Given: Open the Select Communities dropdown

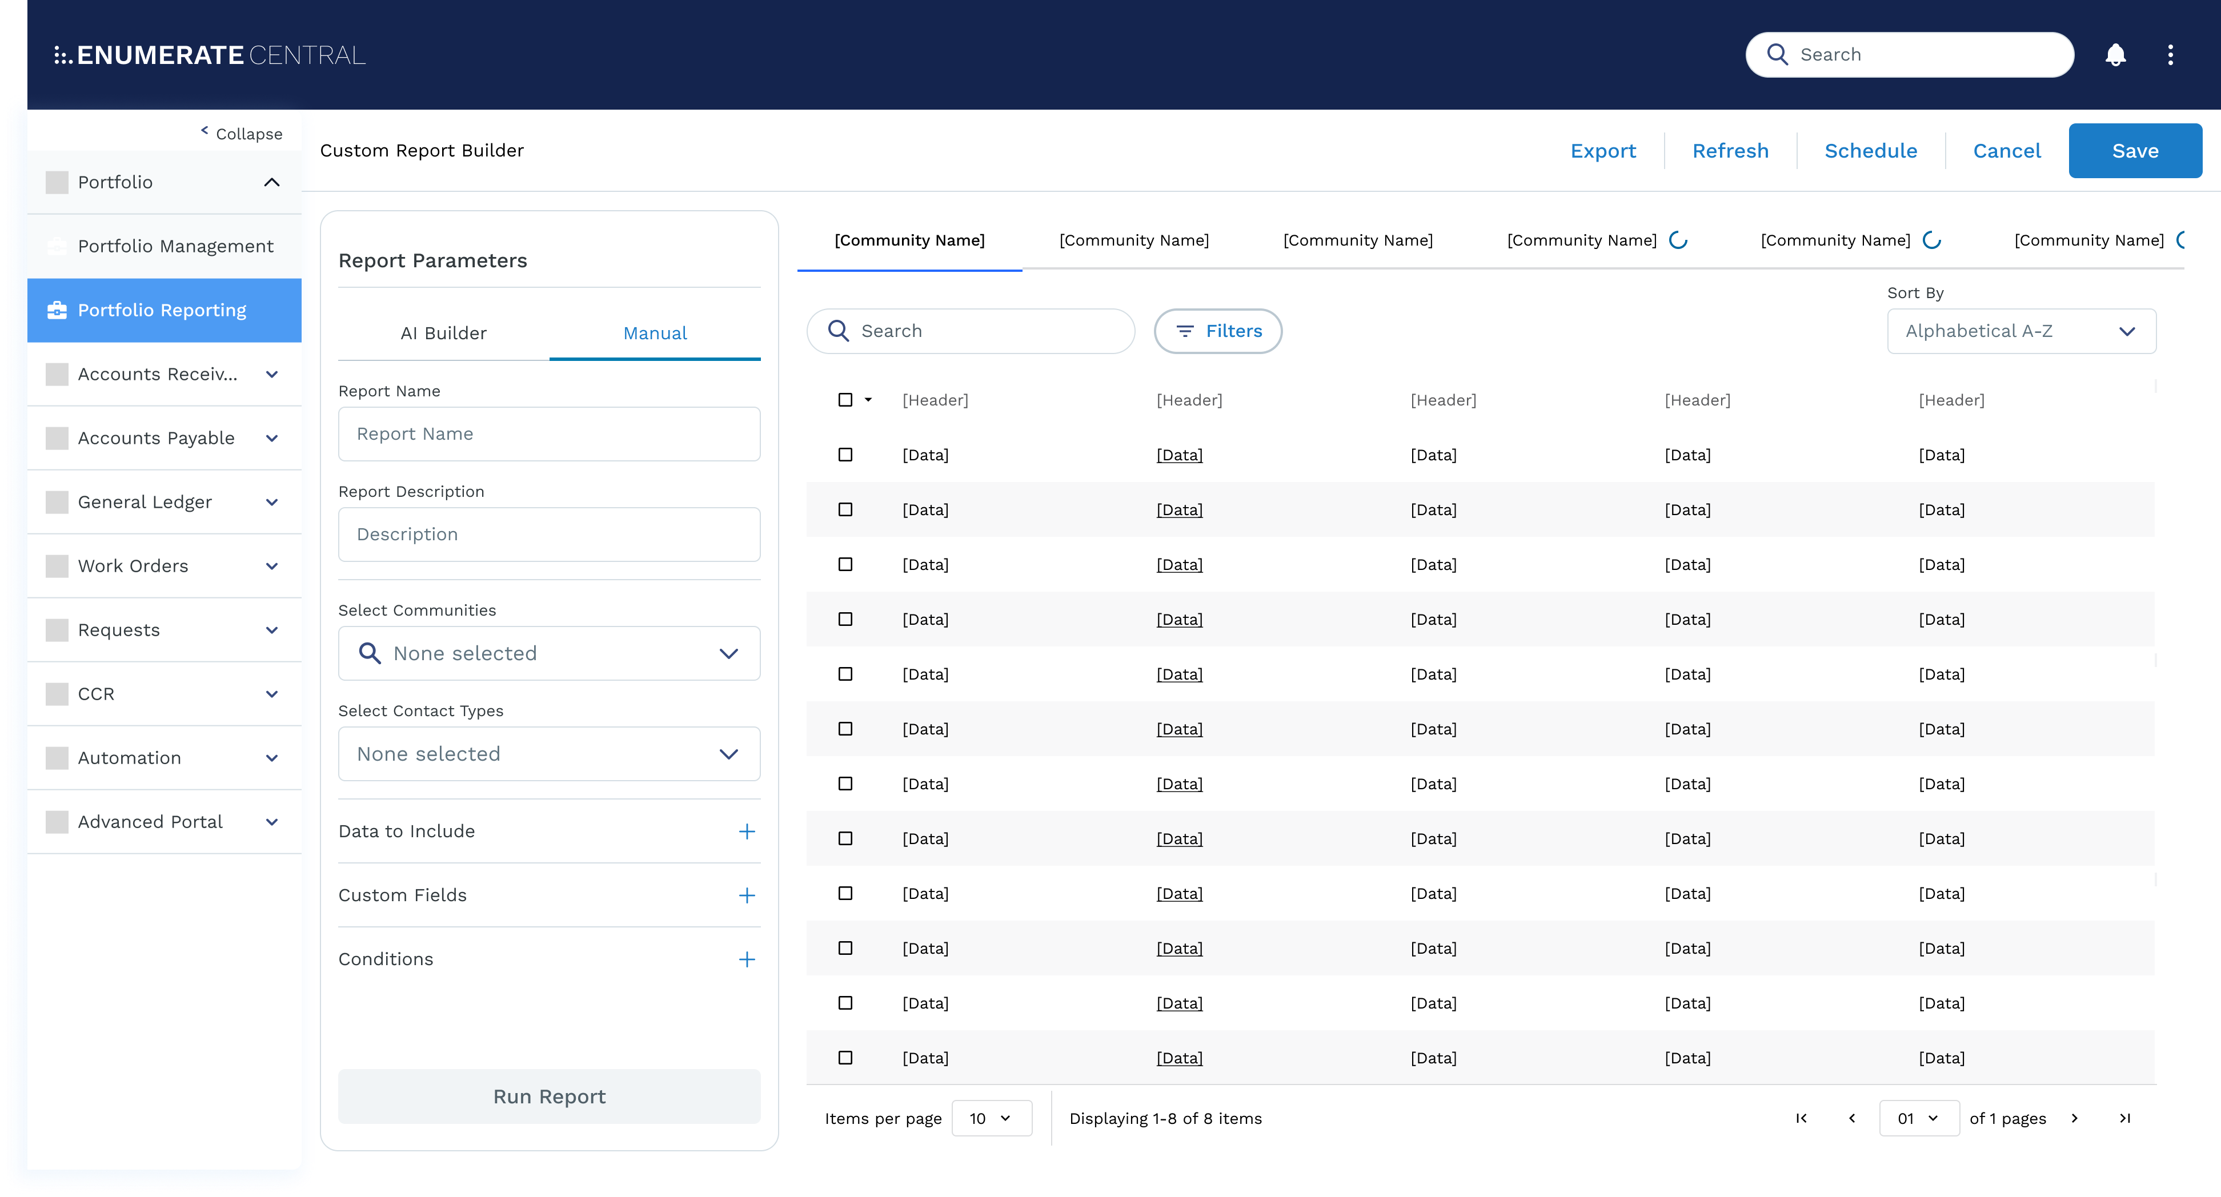Looking at the screenshot, I should click(549, 653).
